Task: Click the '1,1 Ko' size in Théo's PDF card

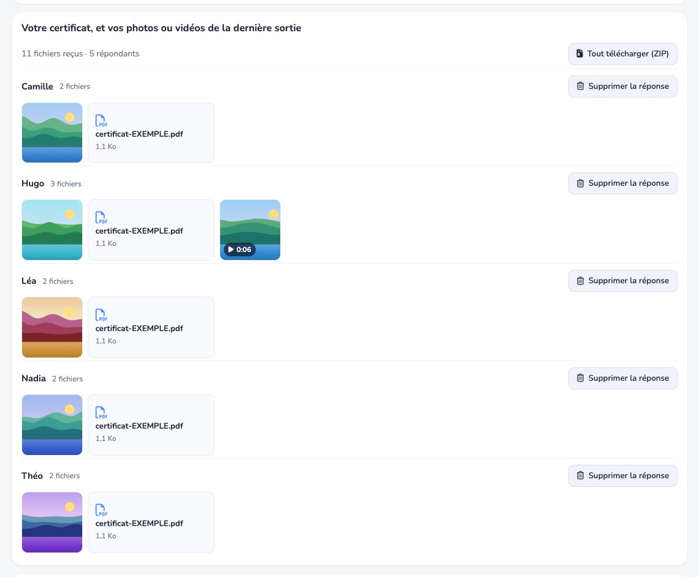Action: pos(105,535)
